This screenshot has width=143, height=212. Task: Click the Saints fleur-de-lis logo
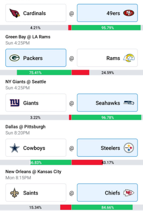(14, 193)
